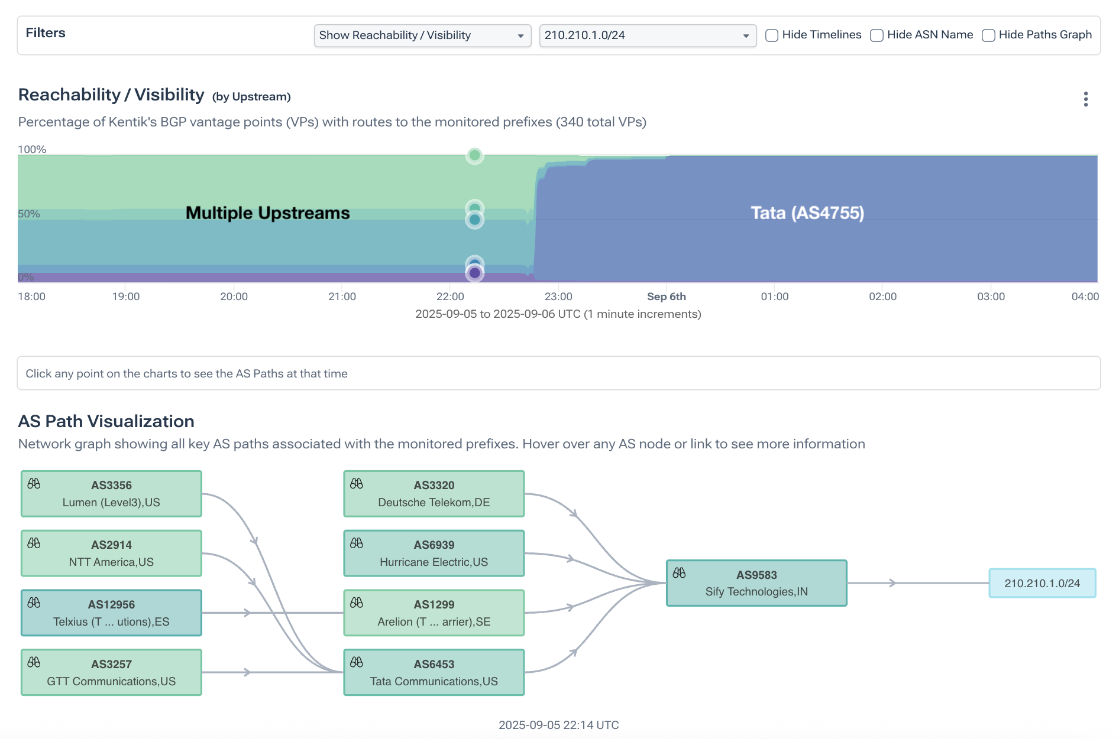Click the 23:00 time axis label
Screen dimensions: 1119x739
pos(558,297)
